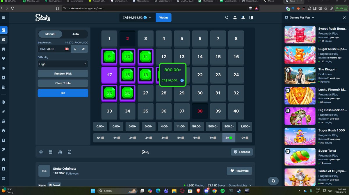The image size is (349, 195).
Task: Select Keno number 38
Action: click(x=200, y=111)
